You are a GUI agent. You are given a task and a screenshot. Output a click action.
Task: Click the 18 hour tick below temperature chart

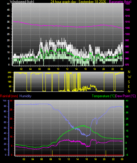(95, 159)
